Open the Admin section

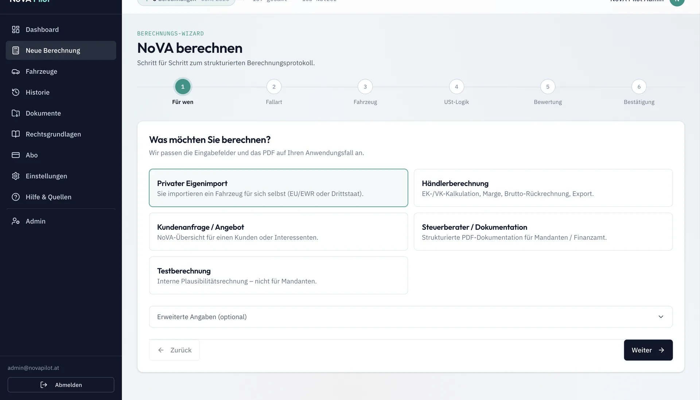click(61, 221)
